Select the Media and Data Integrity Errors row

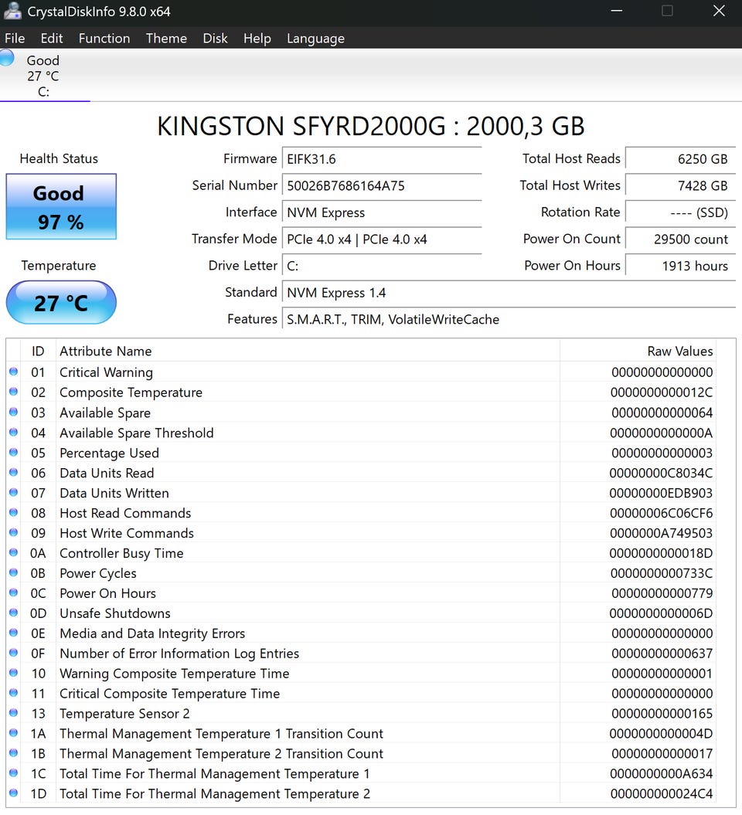coord(309,633)
